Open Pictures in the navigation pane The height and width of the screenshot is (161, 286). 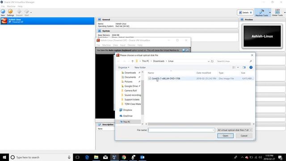[x=128, y=81]
